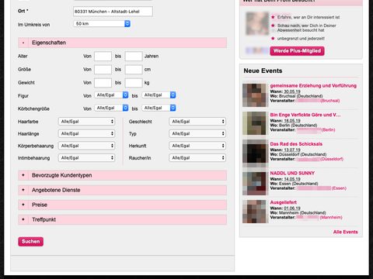Image resolution: width=373 pixels, height=279 pixels.
Task: Open event 'Das Rad des Schicksals'
Action: 296,144
